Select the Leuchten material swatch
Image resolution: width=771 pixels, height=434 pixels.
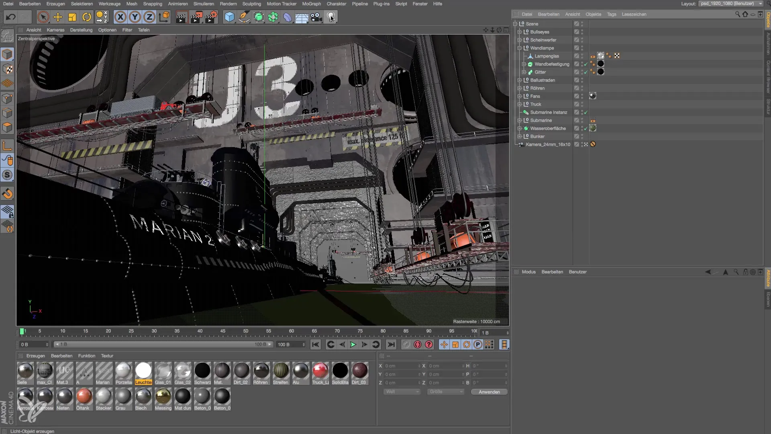143,373
